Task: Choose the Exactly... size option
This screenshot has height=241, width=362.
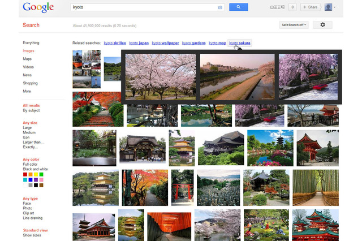Action: tap(30, 147)
